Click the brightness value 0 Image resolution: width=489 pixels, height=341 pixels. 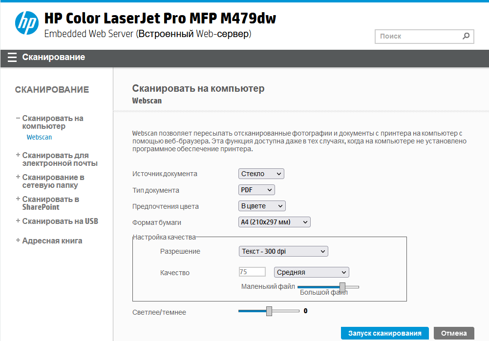[x=306, y=311]
